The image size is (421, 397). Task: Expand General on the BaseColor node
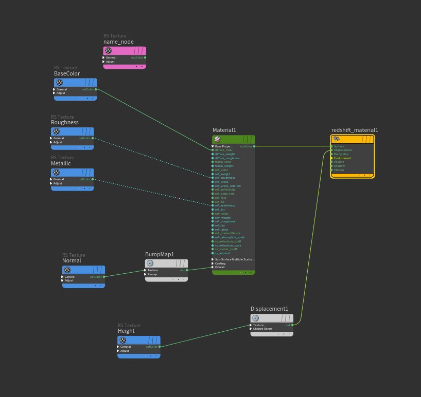click(54, 89)
